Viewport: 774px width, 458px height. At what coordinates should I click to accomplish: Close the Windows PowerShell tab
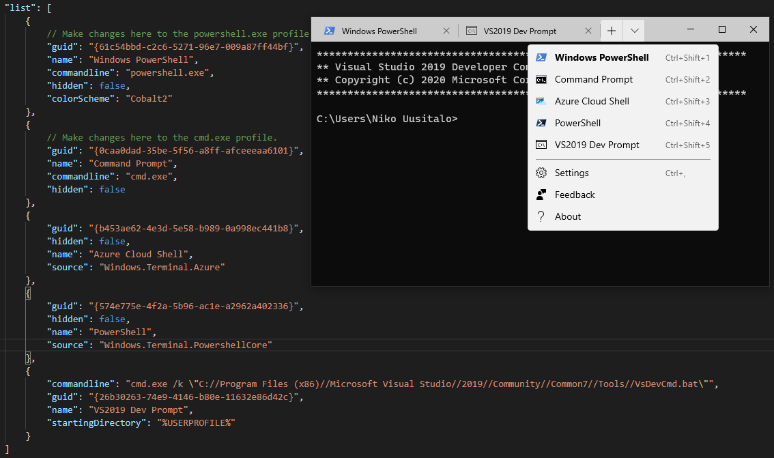point(446,31)
